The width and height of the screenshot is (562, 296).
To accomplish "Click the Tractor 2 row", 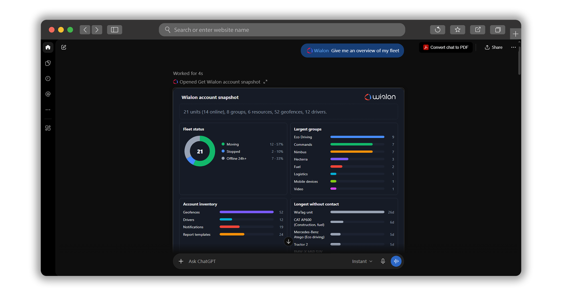I will tap(344, 244).
